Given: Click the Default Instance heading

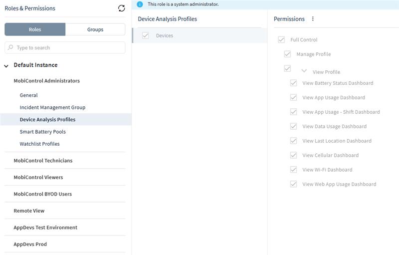Looking at the screenshot, I should pos(35,65).
